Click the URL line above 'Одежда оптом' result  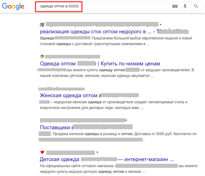[72, 57]
